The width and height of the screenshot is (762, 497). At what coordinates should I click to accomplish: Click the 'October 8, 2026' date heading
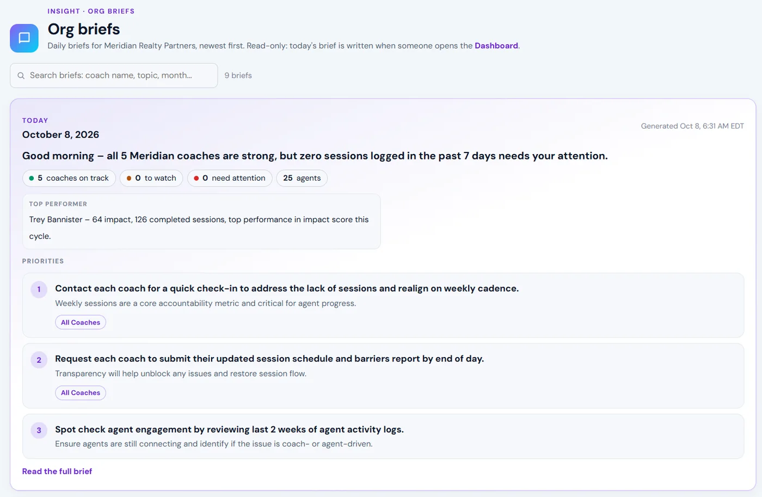pos(60,134)
